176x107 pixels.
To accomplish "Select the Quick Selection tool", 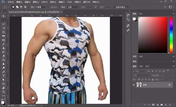I will [4, 28].
